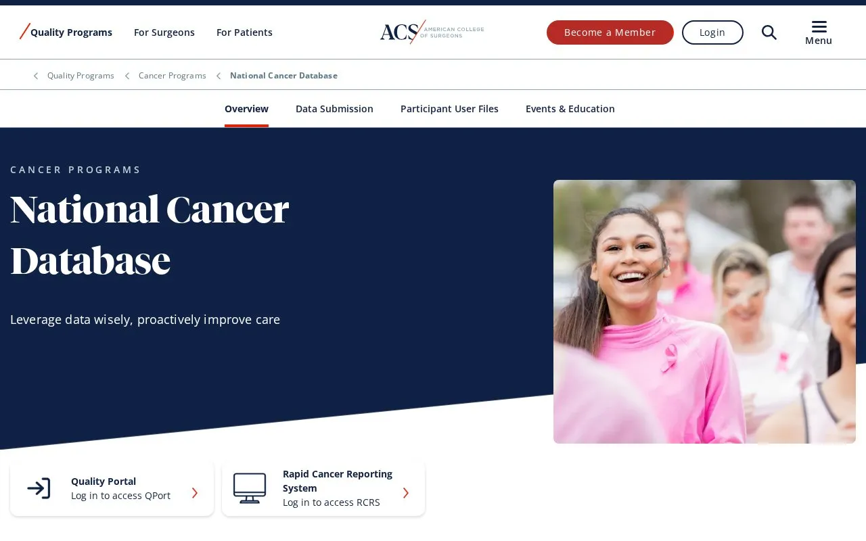Go to the Events & Education tab

[x=570, y=109]
